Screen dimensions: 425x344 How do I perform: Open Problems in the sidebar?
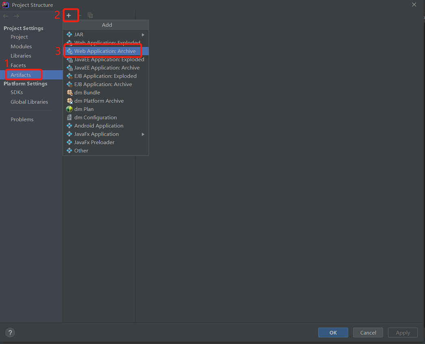31,119
